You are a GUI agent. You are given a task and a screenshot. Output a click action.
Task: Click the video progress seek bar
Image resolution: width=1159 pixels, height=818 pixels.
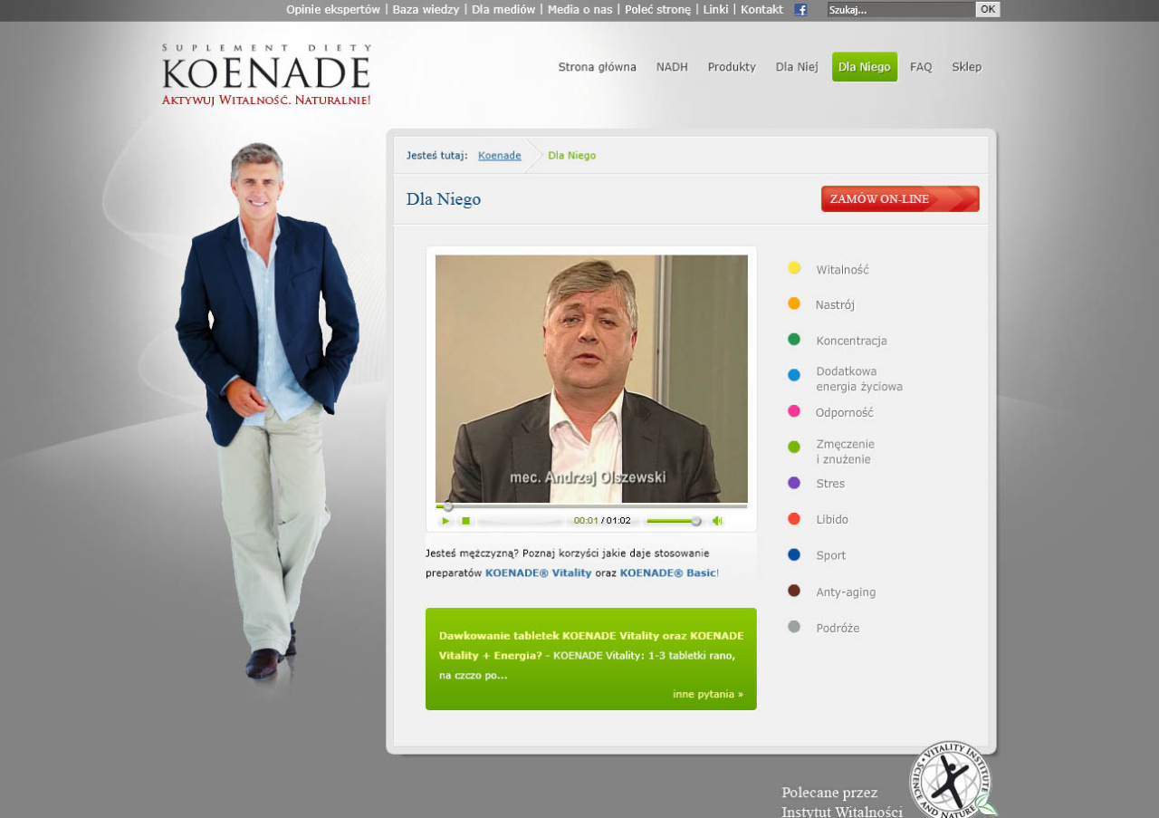[591, 506]
